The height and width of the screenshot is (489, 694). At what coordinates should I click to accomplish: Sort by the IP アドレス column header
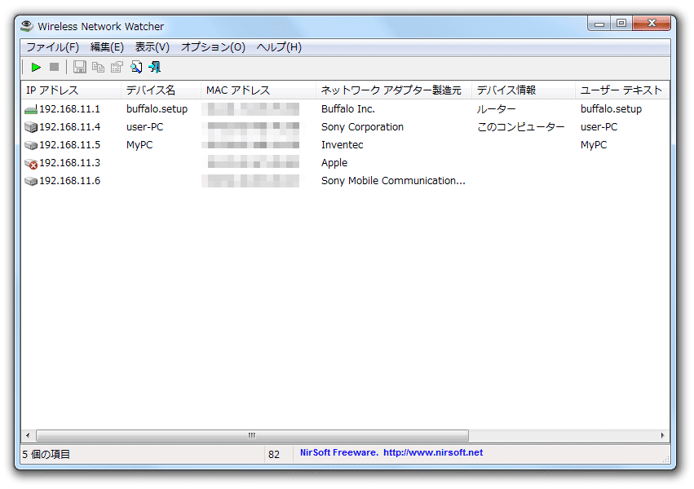pyautogui.click(x=71, y=90)
